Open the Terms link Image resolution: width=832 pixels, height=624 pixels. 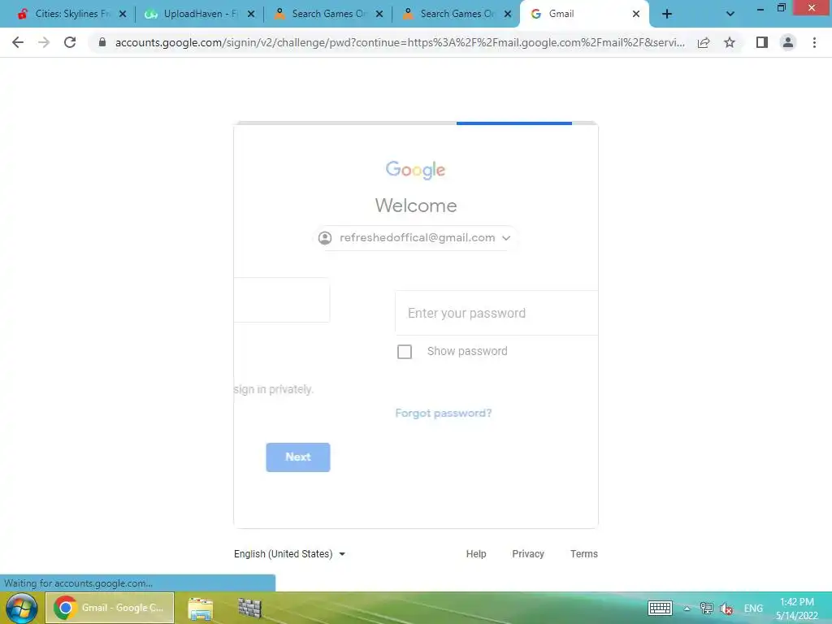click(583, 554)
